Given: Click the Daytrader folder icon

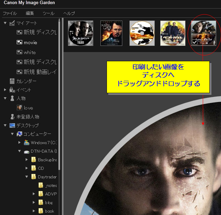Looking at the screenshot, I should click(33, 177).
